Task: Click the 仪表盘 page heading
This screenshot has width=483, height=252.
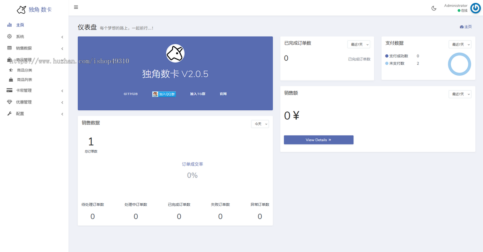Action: (x=87, y=27)
